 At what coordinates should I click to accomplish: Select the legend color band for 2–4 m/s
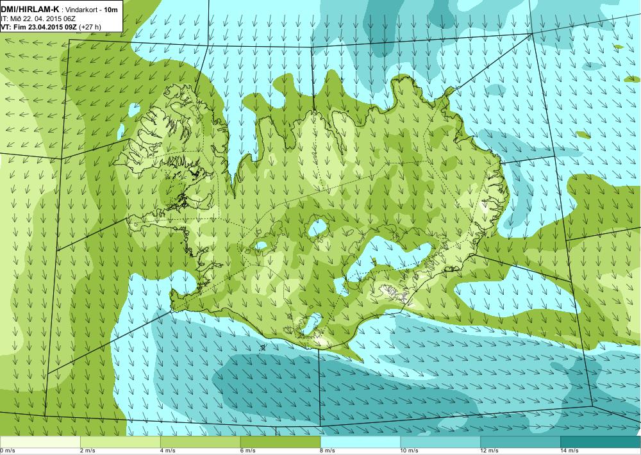pos(121,442)
